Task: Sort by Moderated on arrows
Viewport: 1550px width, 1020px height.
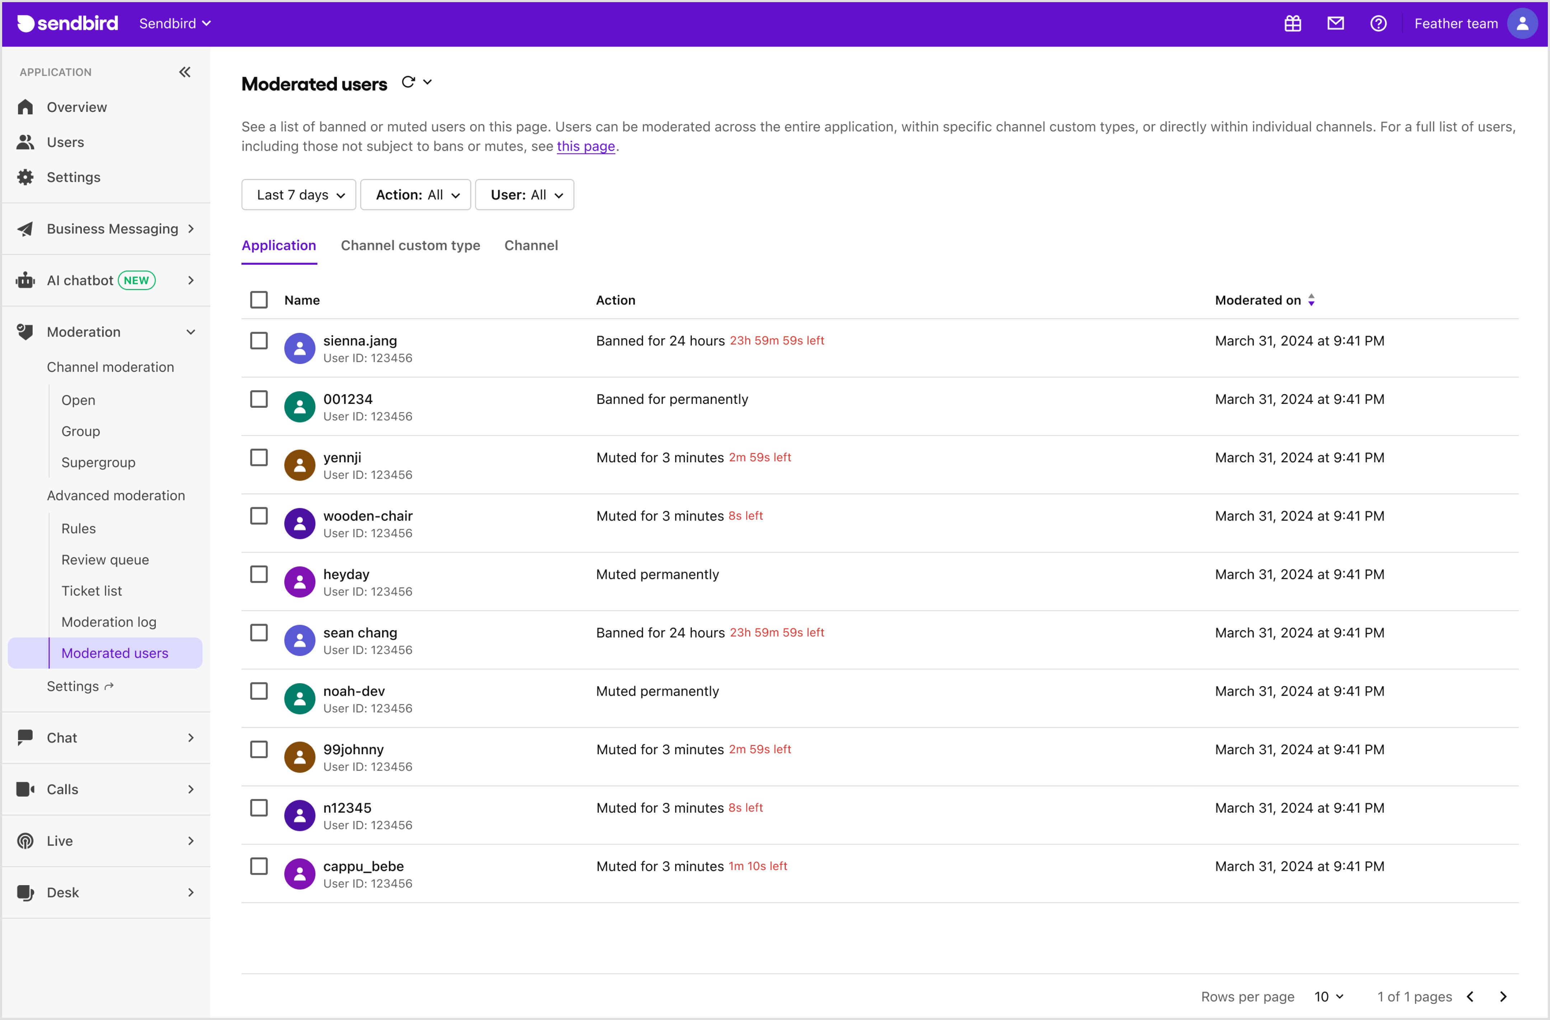Action: (1311, 300)
